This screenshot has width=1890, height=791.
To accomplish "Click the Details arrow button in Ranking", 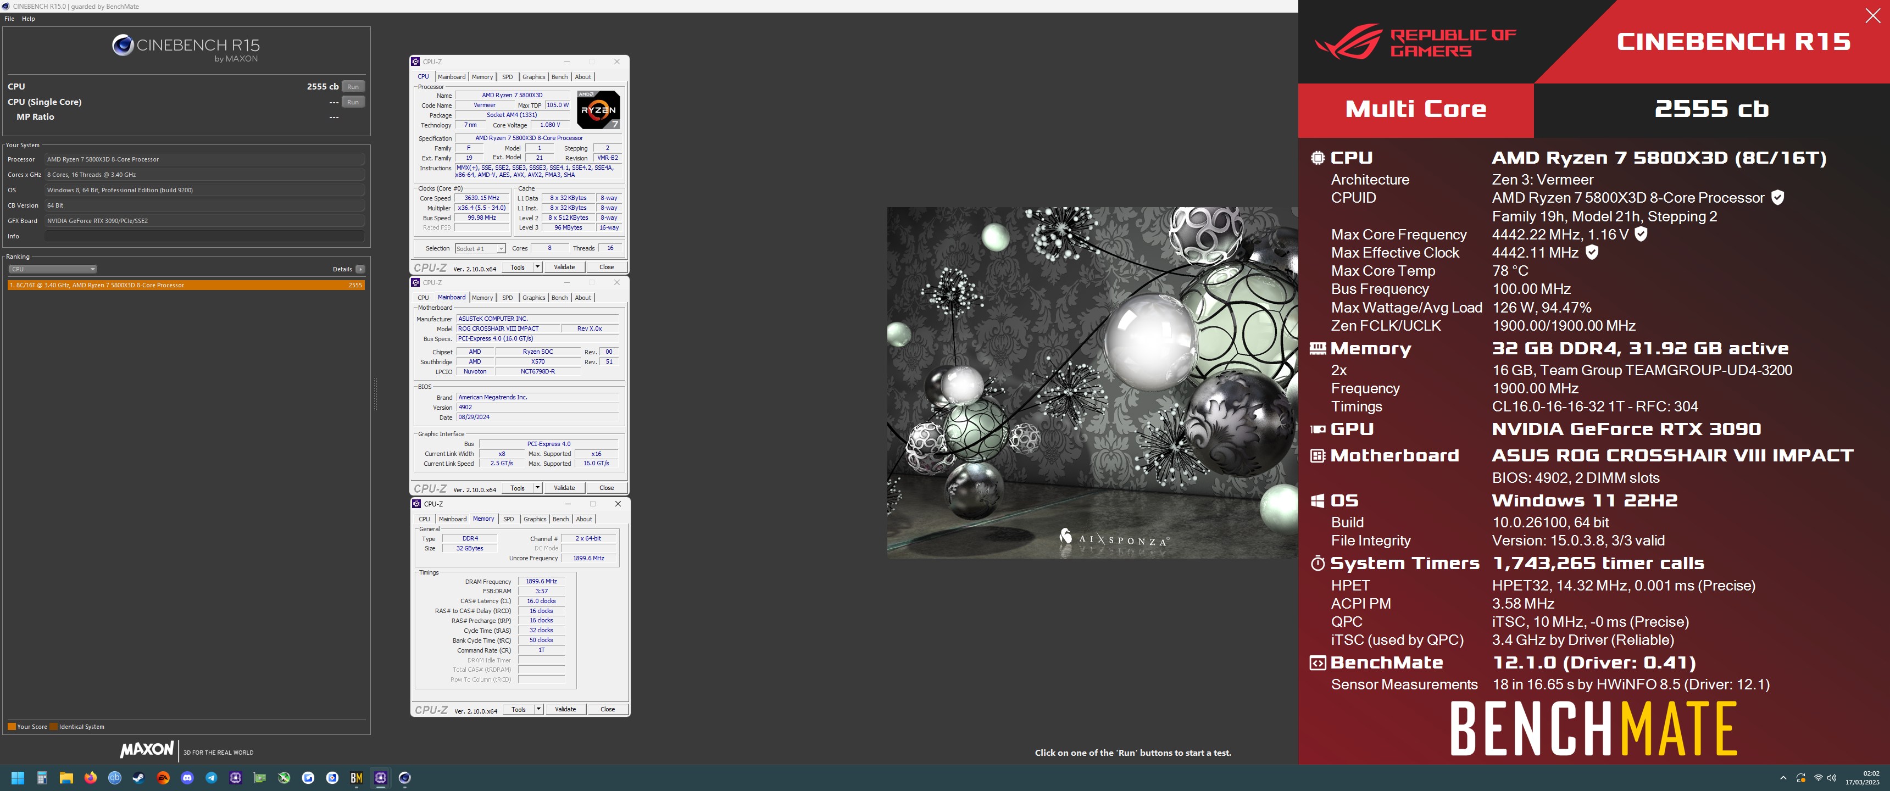I will pyautogui.click(x=359, y=269).
